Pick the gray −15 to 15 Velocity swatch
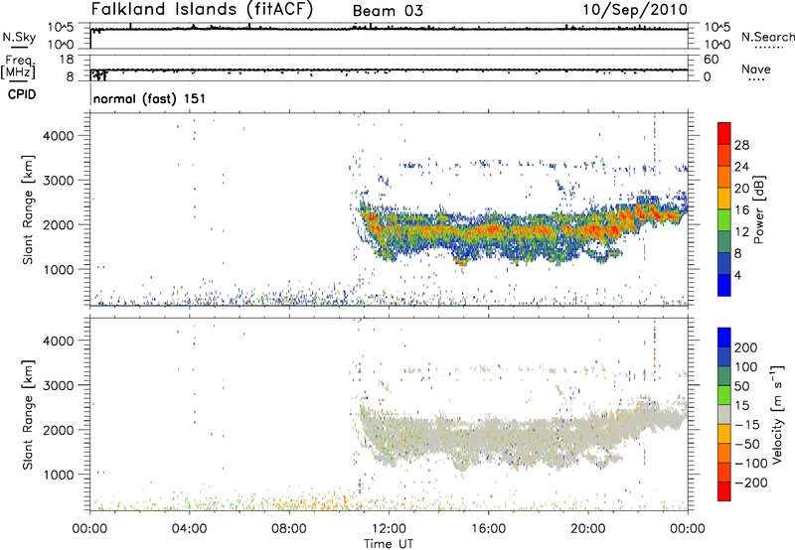 pos(724,414)
